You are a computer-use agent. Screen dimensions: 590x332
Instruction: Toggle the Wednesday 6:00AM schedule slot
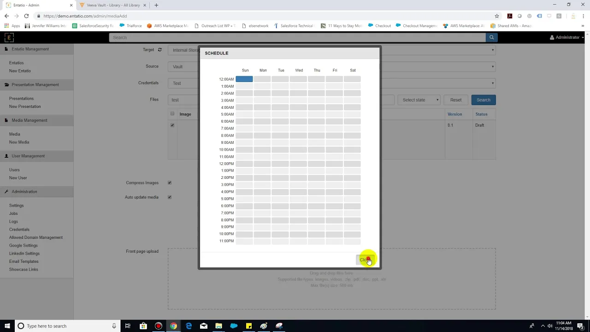[298, 121]
